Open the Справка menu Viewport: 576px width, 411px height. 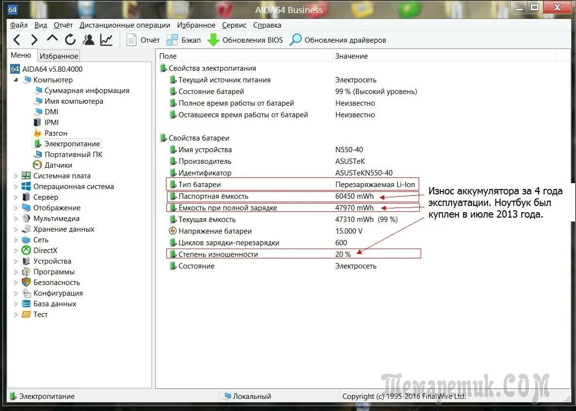[267, 25]
